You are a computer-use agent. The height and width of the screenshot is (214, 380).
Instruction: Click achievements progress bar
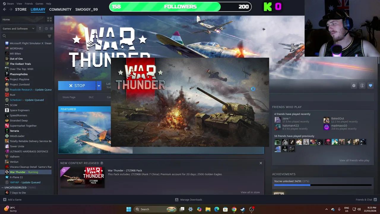[x=323, y=185]
